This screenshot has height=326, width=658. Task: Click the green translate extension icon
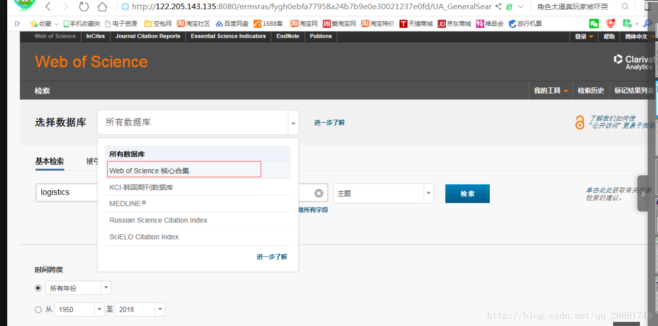click(627, 24)
